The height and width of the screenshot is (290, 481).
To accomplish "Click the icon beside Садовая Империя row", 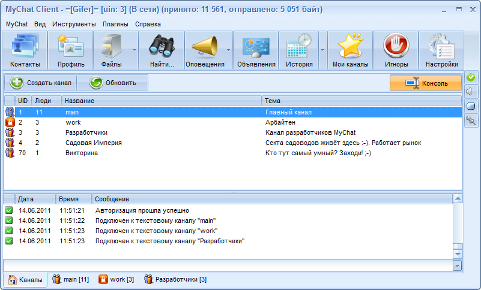I will pos(10,143).
